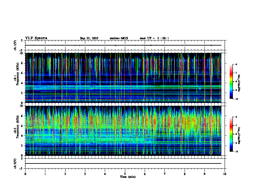Viewport: 253px width, 195px height.
Task: Click the '4' kHz tick on ch.1 frequency axis
Action: tap(22, 83)
